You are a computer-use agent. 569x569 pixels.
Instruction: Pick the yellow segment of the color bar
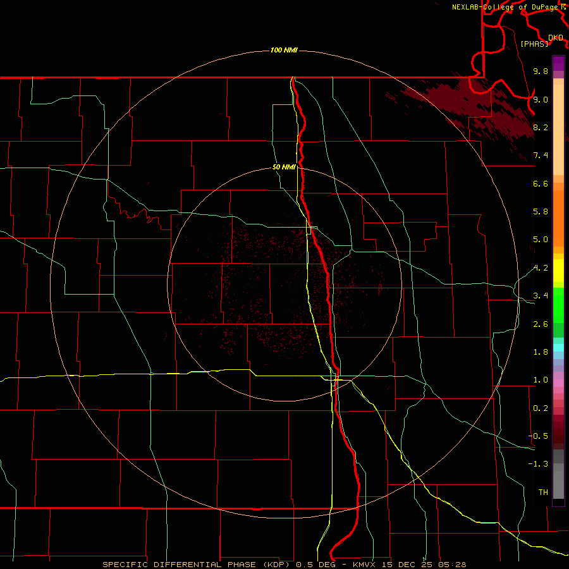(558, 271)
